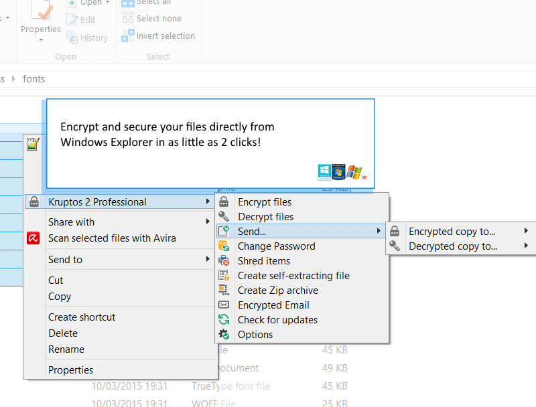The image size is (536, 407).
Task: Choose Properties in the context menu
Action: 70,370
